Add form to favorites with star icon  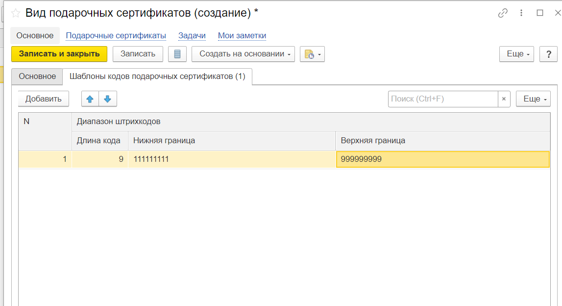(15, 13)
